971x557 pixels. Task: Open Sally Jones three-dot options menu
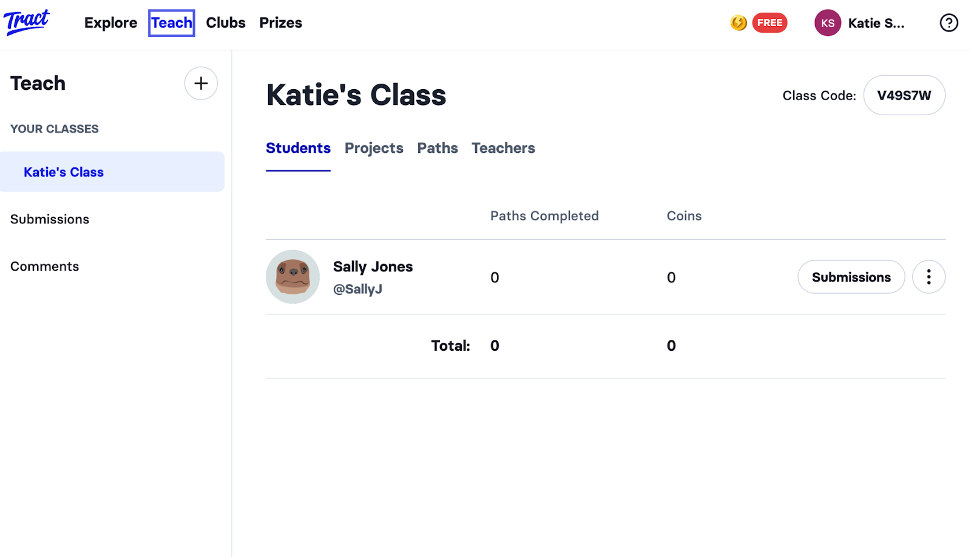(929, 277)
